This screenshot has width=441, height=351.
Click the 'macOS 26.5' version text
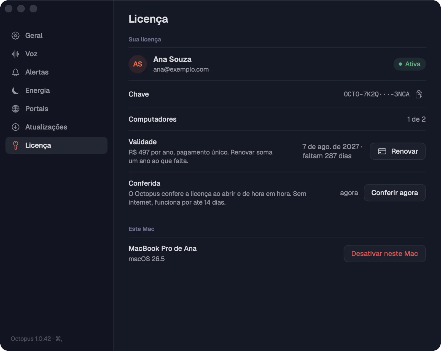[147, 259]
